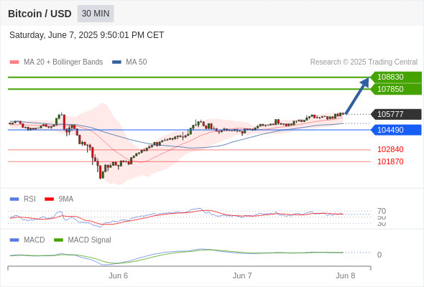The height and width of the screenshot is (287, 424).
Task: Click the MACD legend label
Action: click(x=34, y=240)
